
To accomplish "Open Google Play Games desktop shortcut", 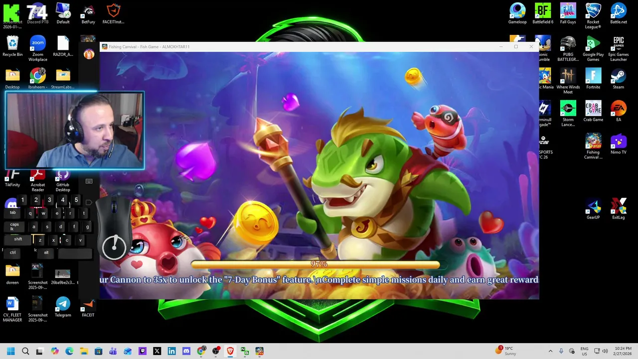I will (x=593, y=49).
